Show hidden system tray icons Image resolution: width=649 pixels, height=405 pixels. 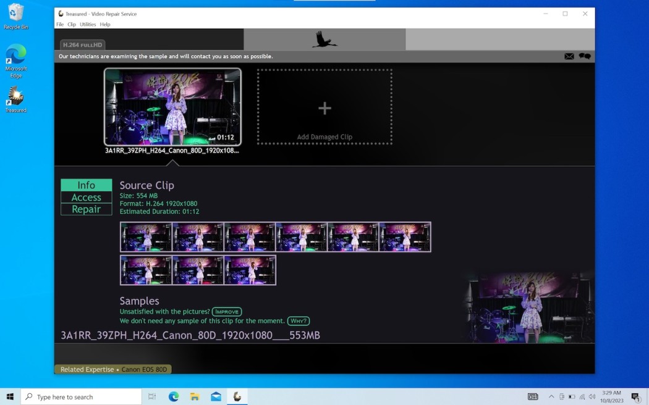coord(551,397)
